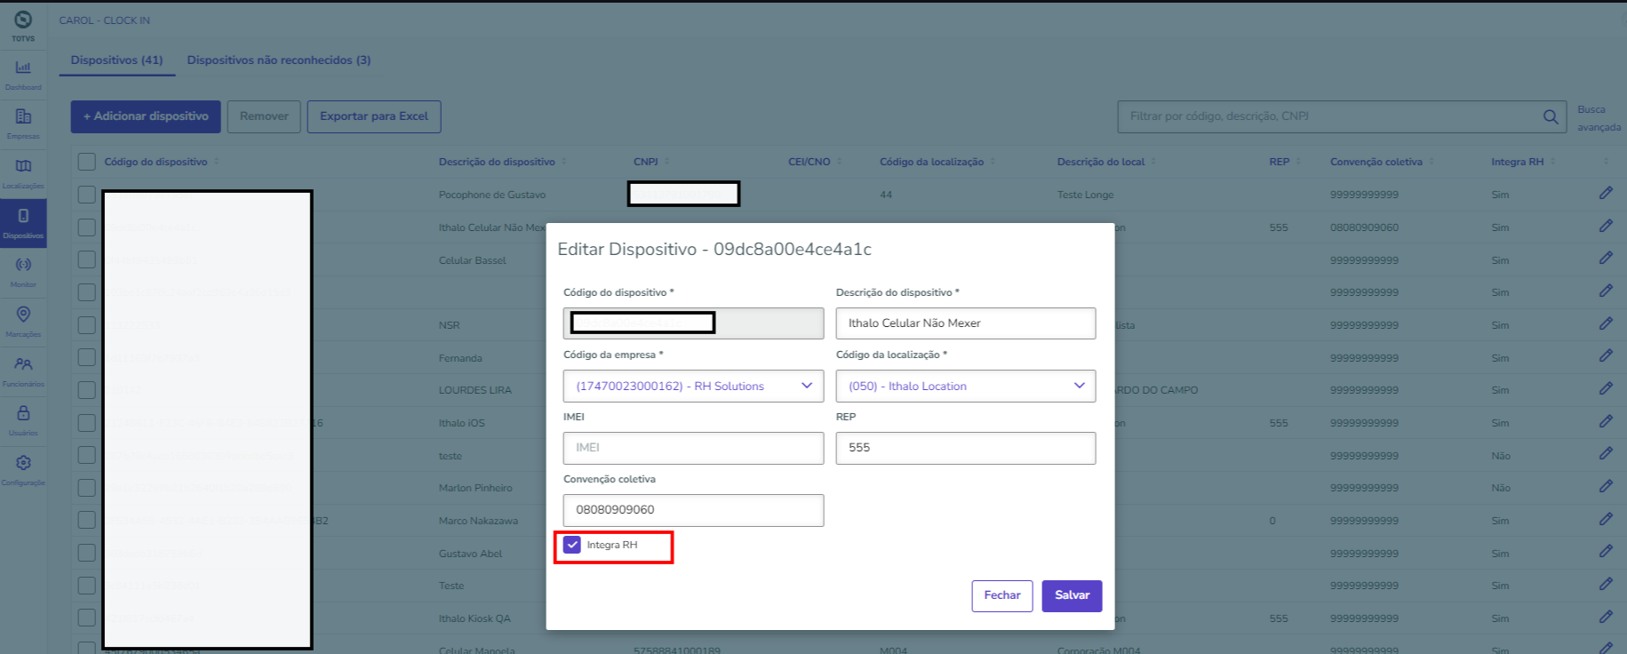Select the Dispositivos (41) tab
Viewport: 1627px width, 654px height.
[116, 60]
